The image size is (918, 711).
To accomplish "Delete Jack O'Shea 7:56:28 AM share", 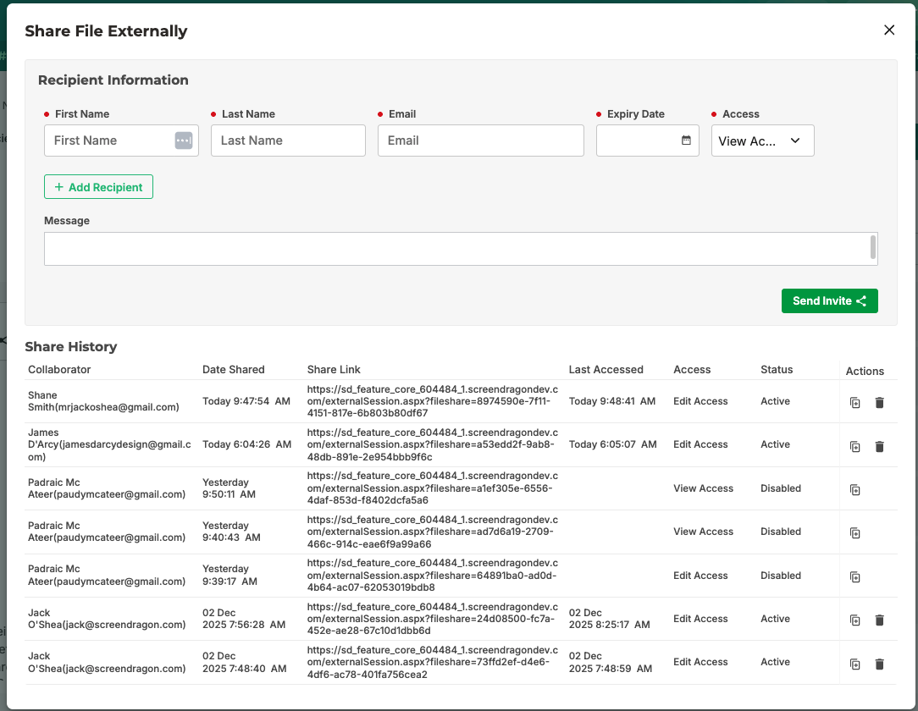I will (879, 620).
